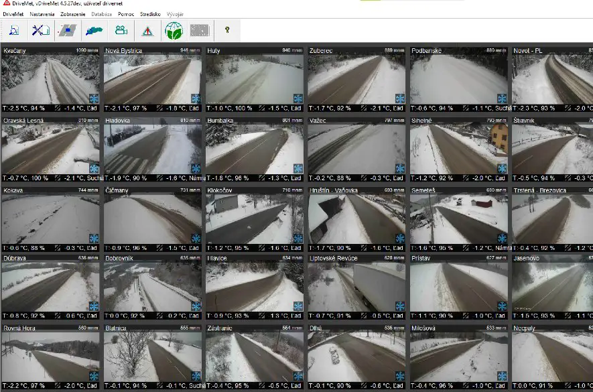This screenshot has height=392, width=593.
Task: Click the road section map toolbar icon
Action: pyautogui.click(x=68, y=30)
